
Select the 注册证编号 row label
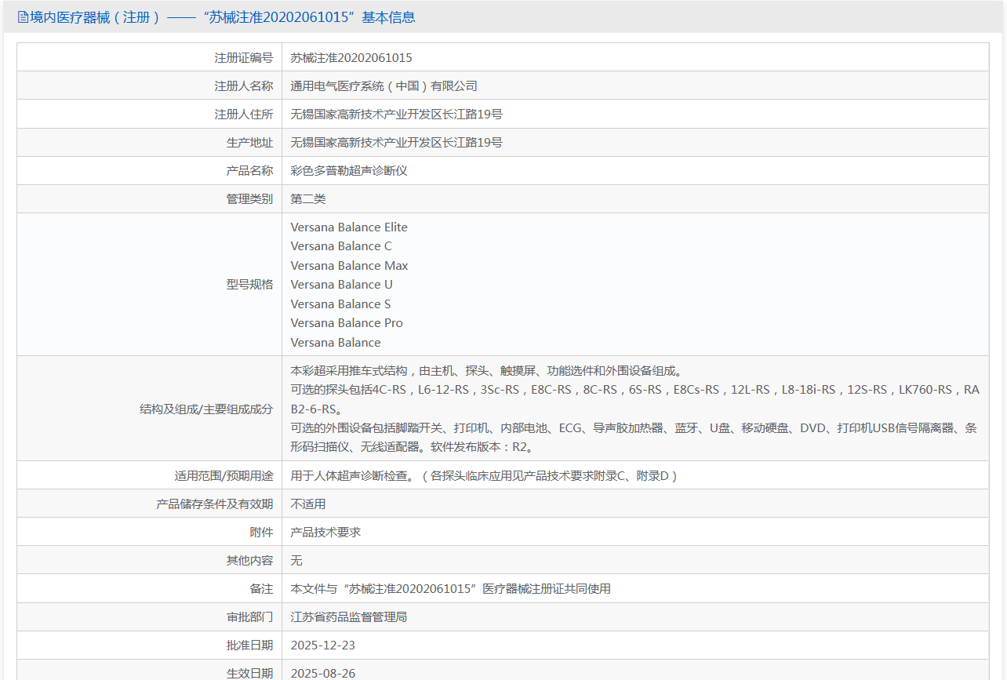244,57
